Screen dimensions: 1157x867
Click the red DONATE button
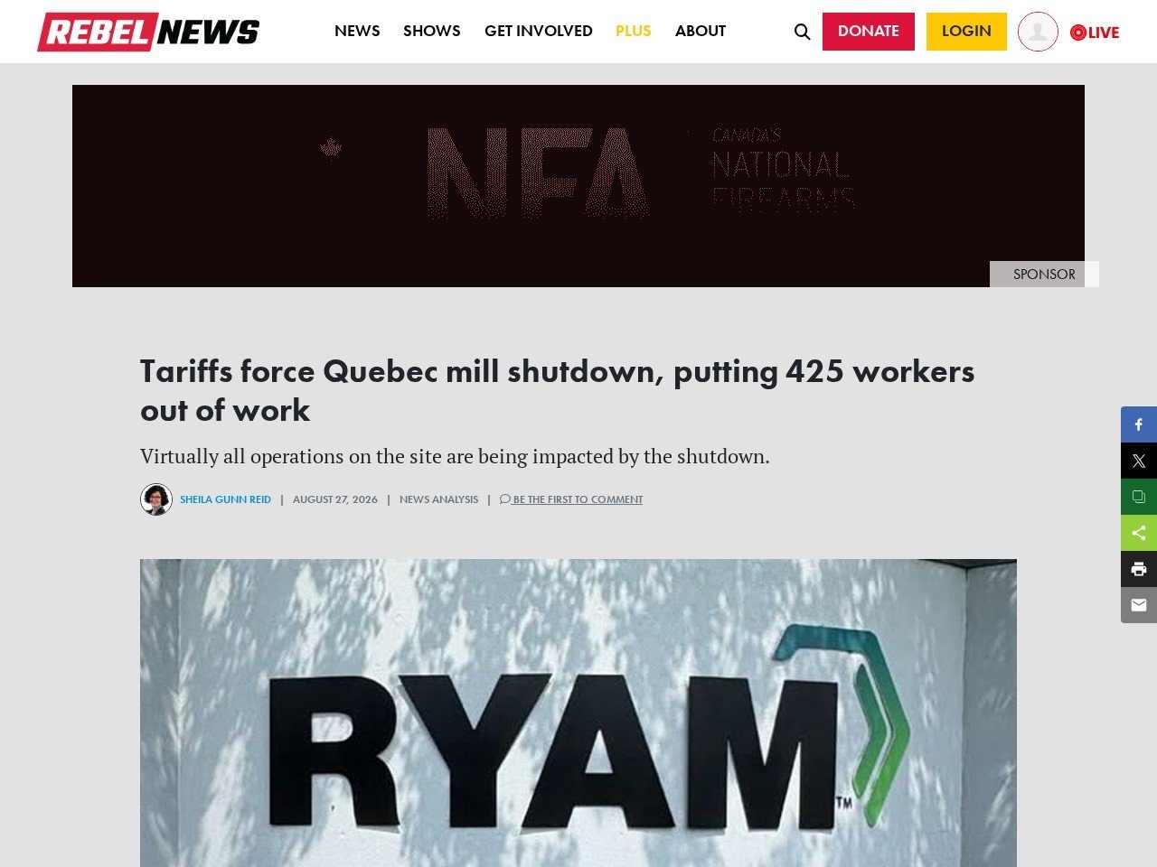(x=869, y=32)
